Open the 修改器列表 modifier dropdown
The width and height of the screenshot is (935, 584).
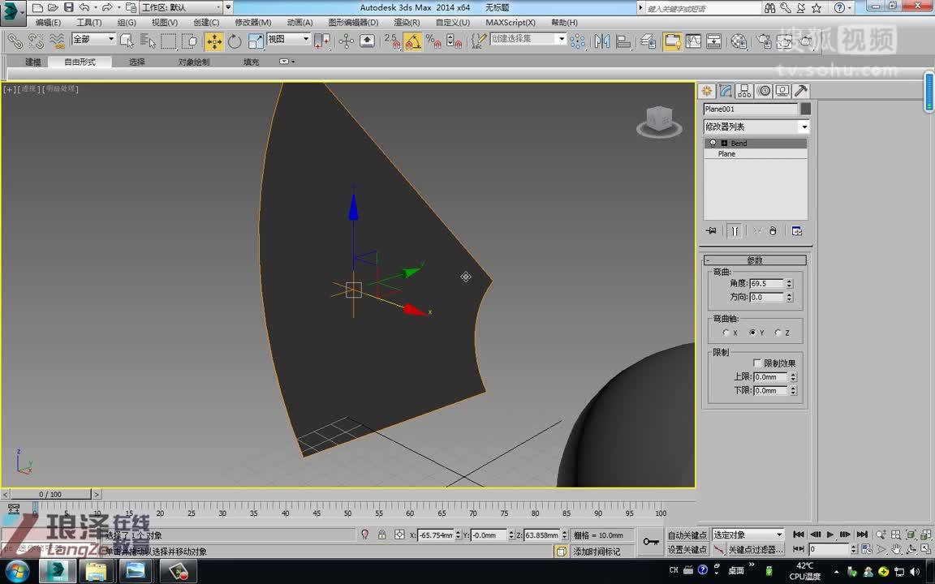click(804, 127)
